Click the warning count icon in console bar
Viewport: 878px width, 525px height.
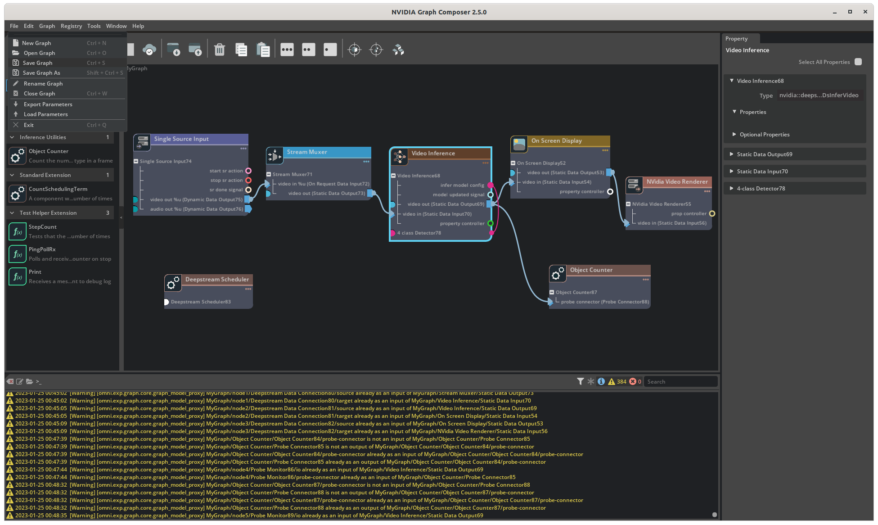tap(611, 381)
